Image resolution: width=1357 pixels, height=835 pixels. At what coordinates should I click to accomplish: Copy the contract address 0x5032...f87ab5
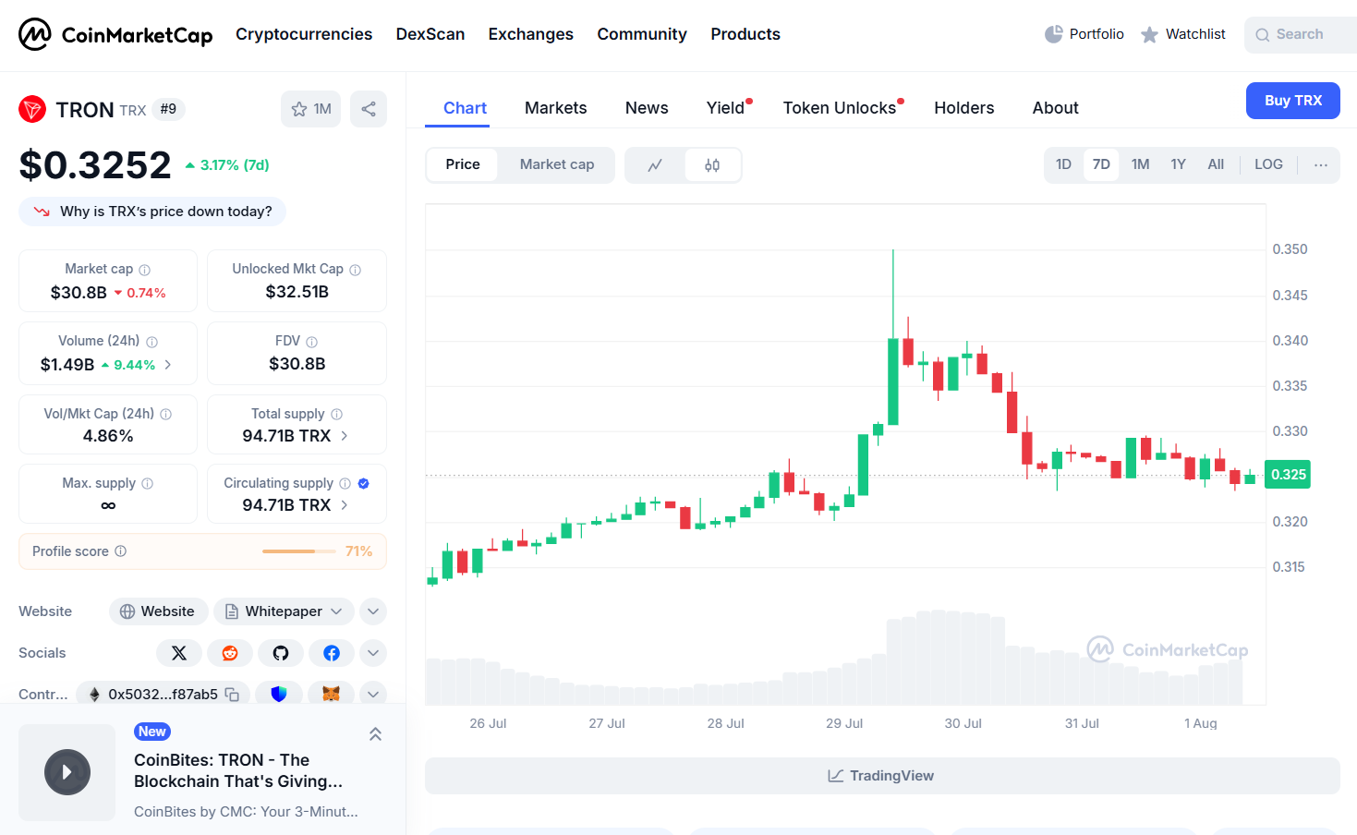(x=233, y=695)
